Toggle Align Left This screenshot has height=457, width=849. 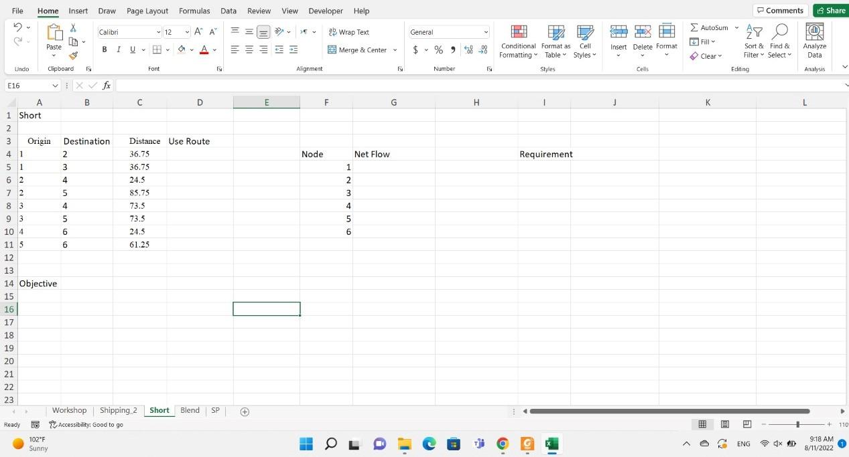tap(235, 50)
